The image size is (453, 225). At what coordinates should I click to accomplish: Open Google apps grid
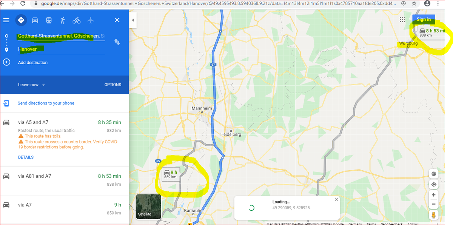click(x=403, y=20)
